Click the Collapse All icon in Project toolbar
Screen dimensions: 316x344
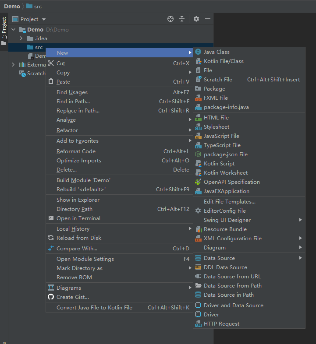182,19
